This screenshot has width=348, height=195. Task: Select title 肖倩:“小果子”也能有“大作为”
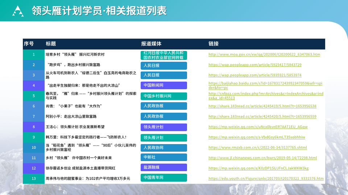74,106
